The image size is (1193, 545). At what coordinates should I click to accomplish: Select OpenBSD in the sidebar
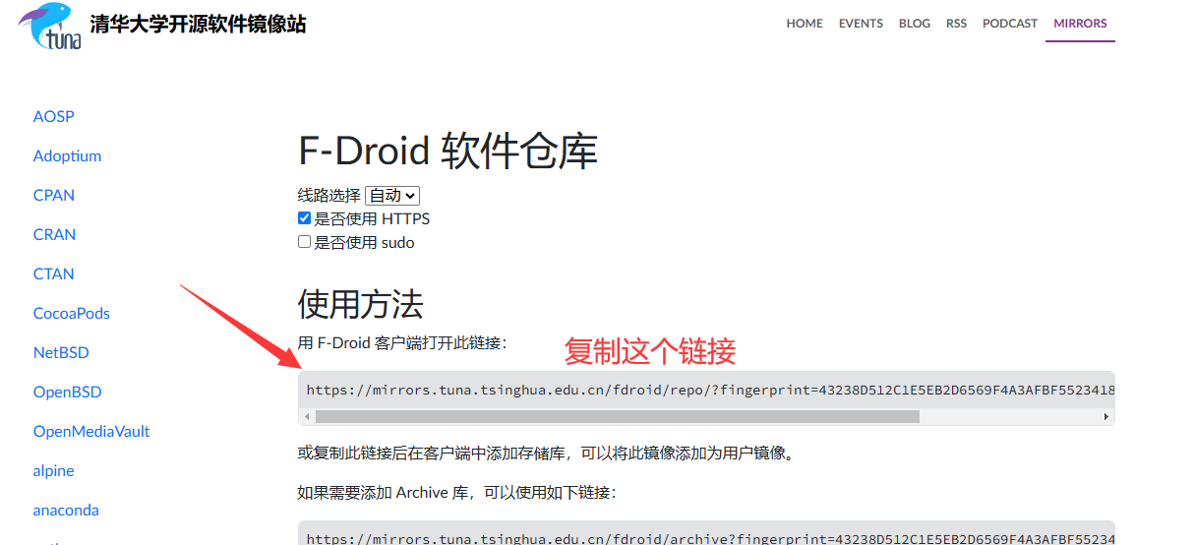point(68,392)
